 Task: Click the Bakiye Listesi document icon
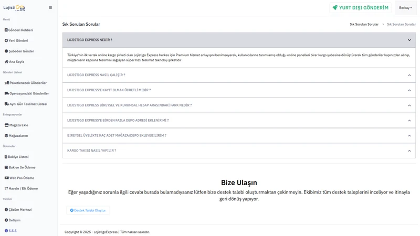click(6, 157)
